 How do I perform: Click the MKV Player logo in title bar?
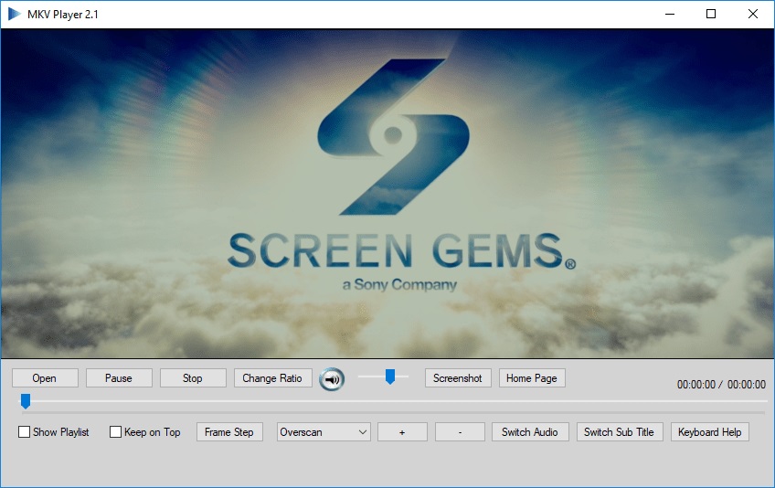(15, 14)
